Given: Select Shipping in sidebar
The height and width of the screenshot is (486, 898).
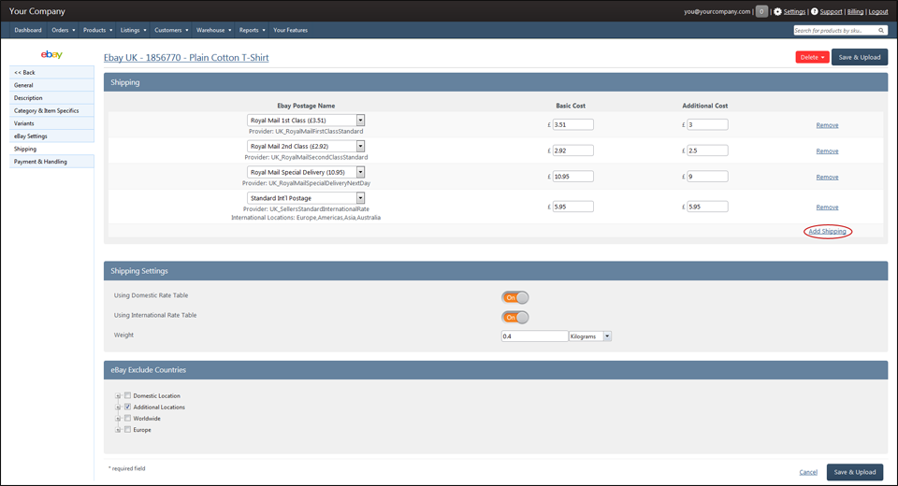Looking at the screenshot, I should (x=51, y=149).
